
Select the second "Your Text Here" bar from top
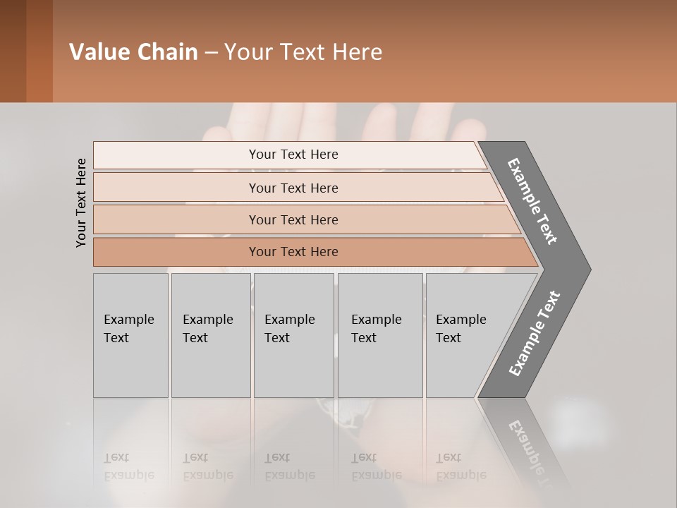tap(293, 188)
